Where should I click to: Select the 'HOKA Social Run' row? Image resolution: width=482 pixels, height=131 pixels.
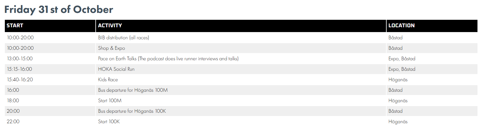(x=116, y=69)
